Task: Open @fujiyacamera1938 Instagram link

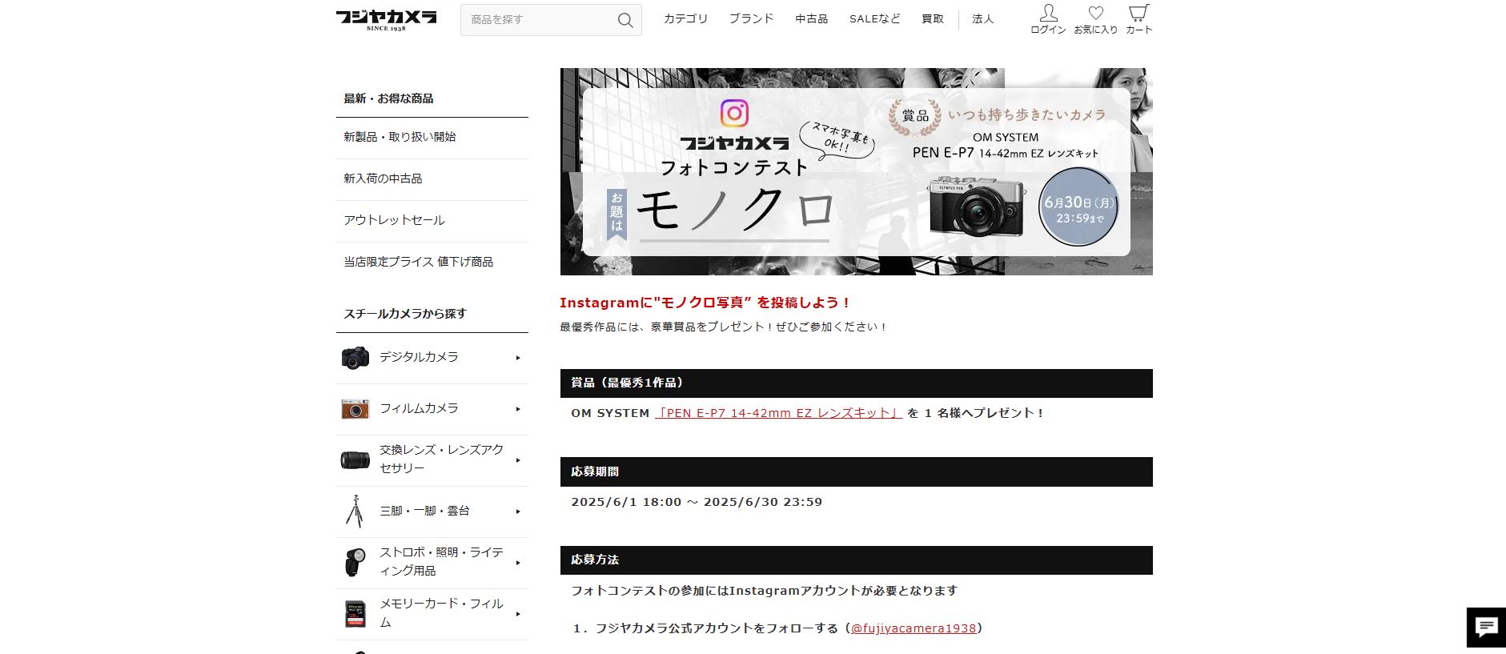Action: tap(914, 628)
